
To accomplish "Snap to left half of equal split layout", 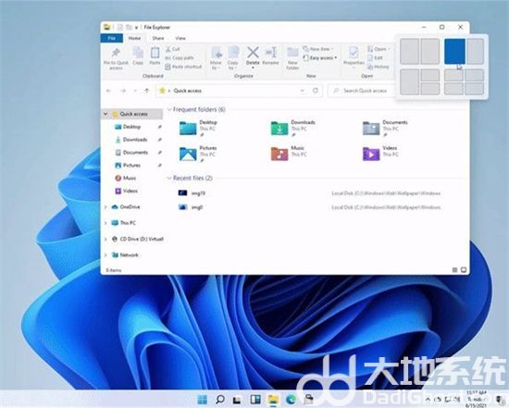I will (x=409, y=51).
